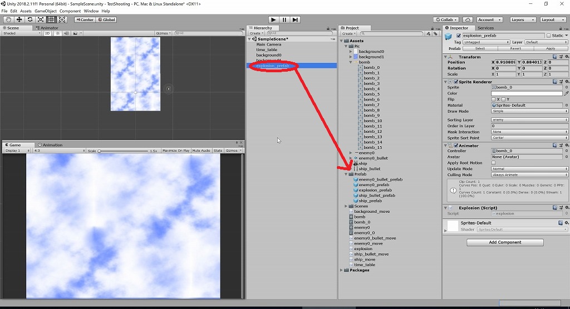The image size is (570, 309).
Task: Toggle the Static checkbox
Action: click(548, 36)
